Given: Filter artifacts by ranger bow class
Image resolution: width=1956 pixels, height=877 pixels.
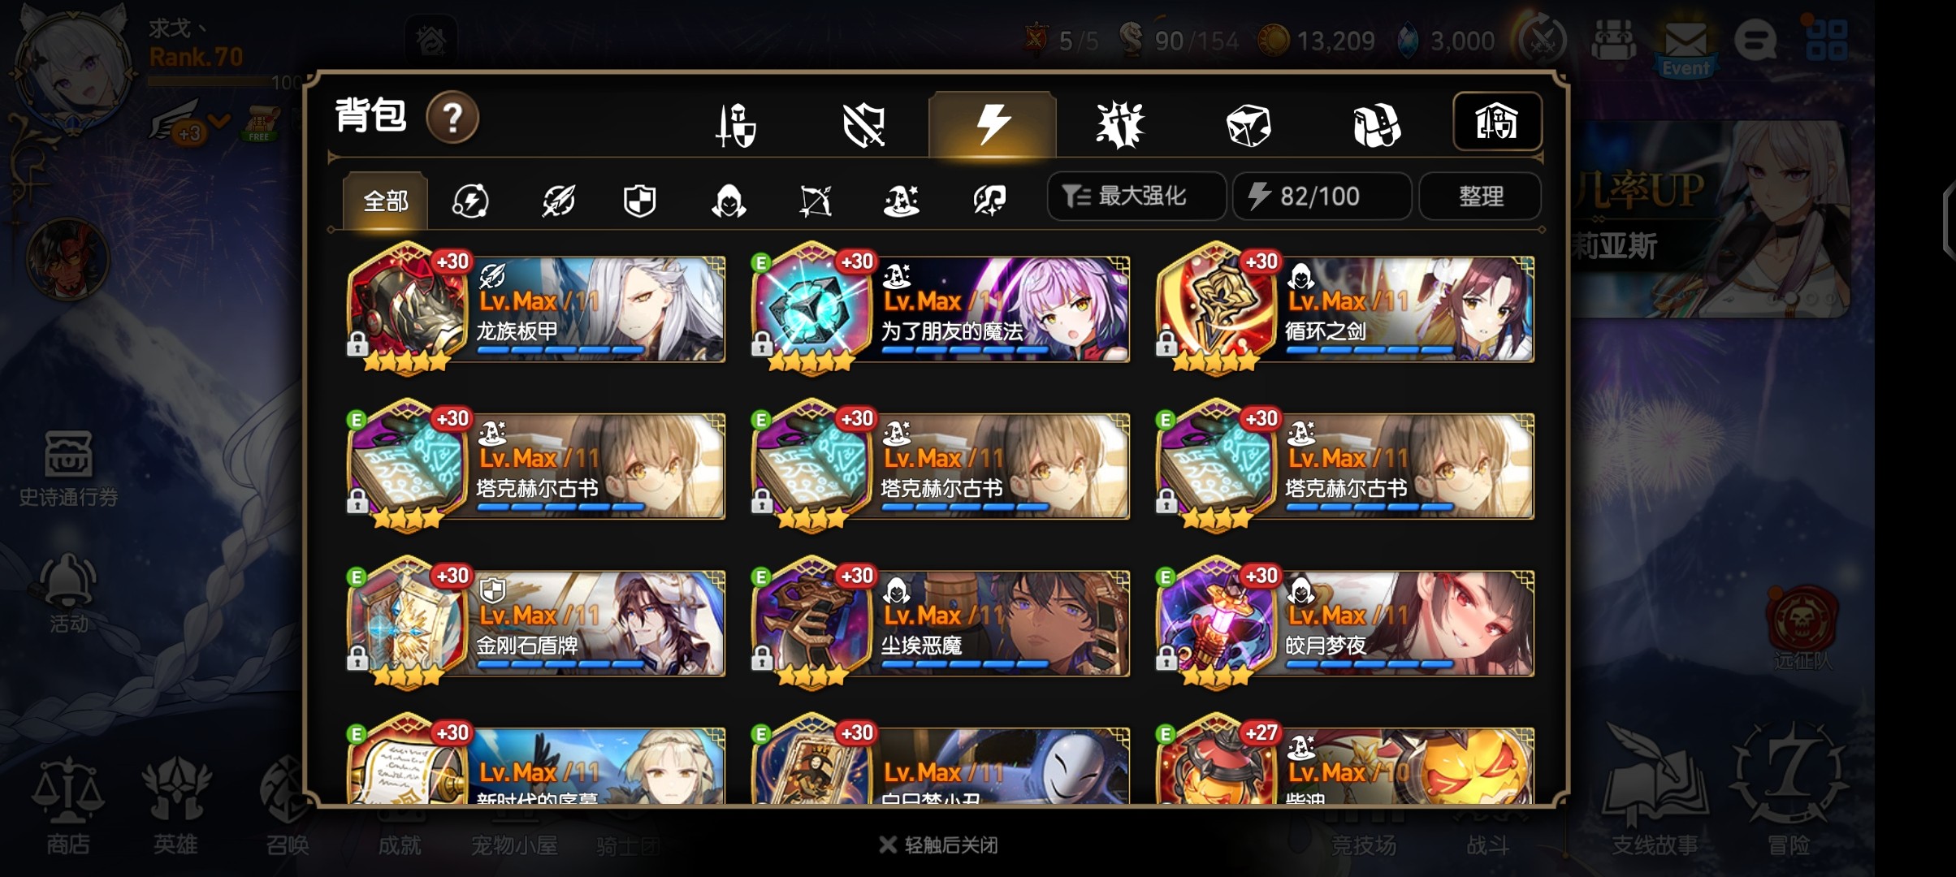Looking at the screenshot, I should tap(815, 201).
